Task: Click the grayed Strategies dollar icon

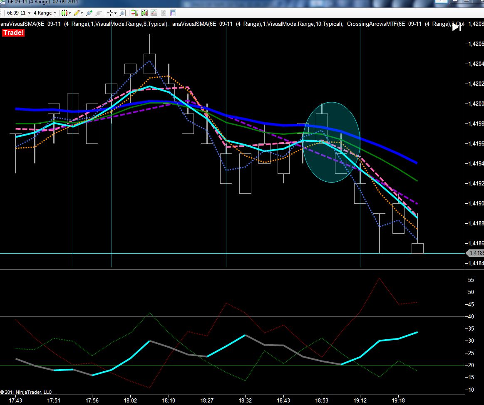Action: [x=163, y=13]
